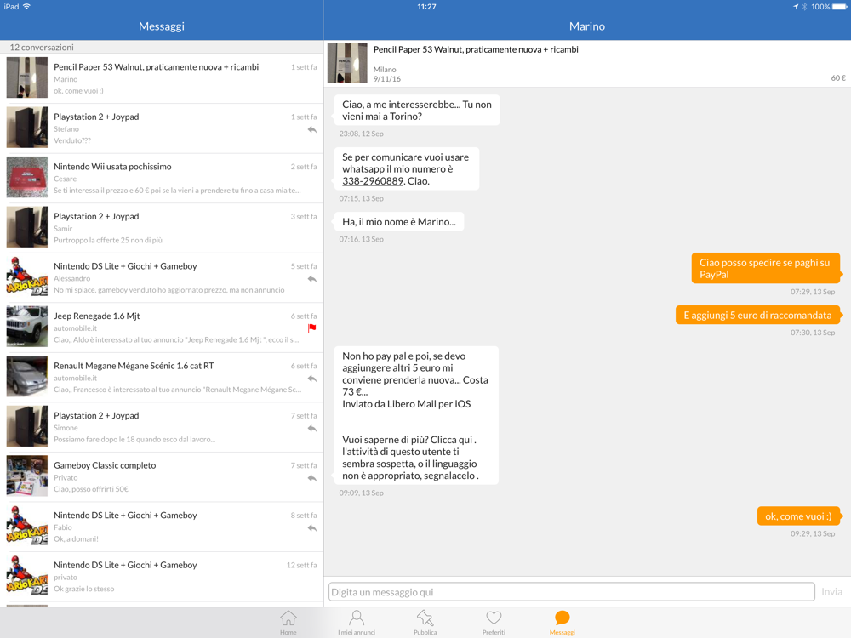Click the Invia send button
This screenshot has width=851, height=638.
[x=831, y=592]
